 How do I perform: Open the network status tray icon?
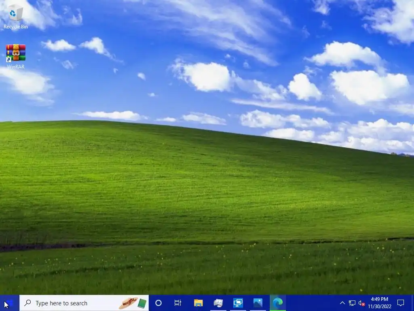[352, 303]
